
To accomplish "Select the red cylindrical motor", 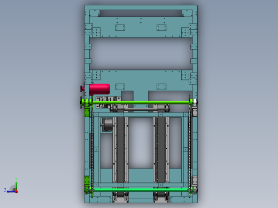I will [99, 89].
